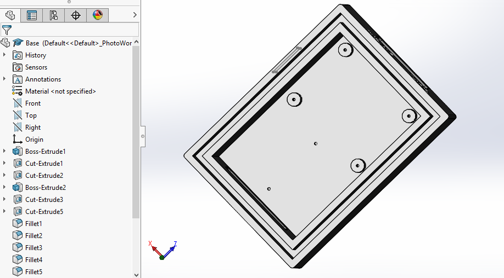Select the Fillet1 label
The height and width of the screenshot is (278, 504).
click(33, 224)
